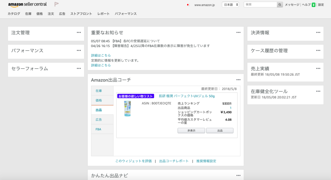Image resolution: width=331 pixels, height=180 pixels.
Task: Click the ヘルプ link
Action: [306, 5]
